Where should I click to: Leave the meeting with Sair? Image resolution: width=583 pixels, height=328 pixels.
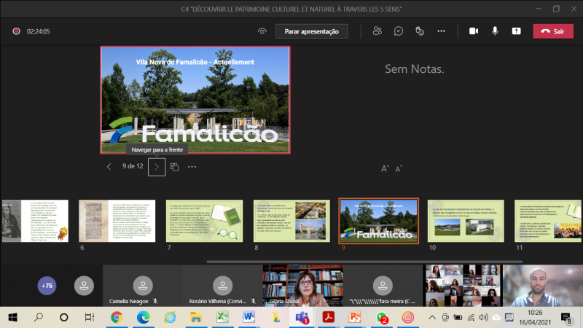click(x=553, y=31)
